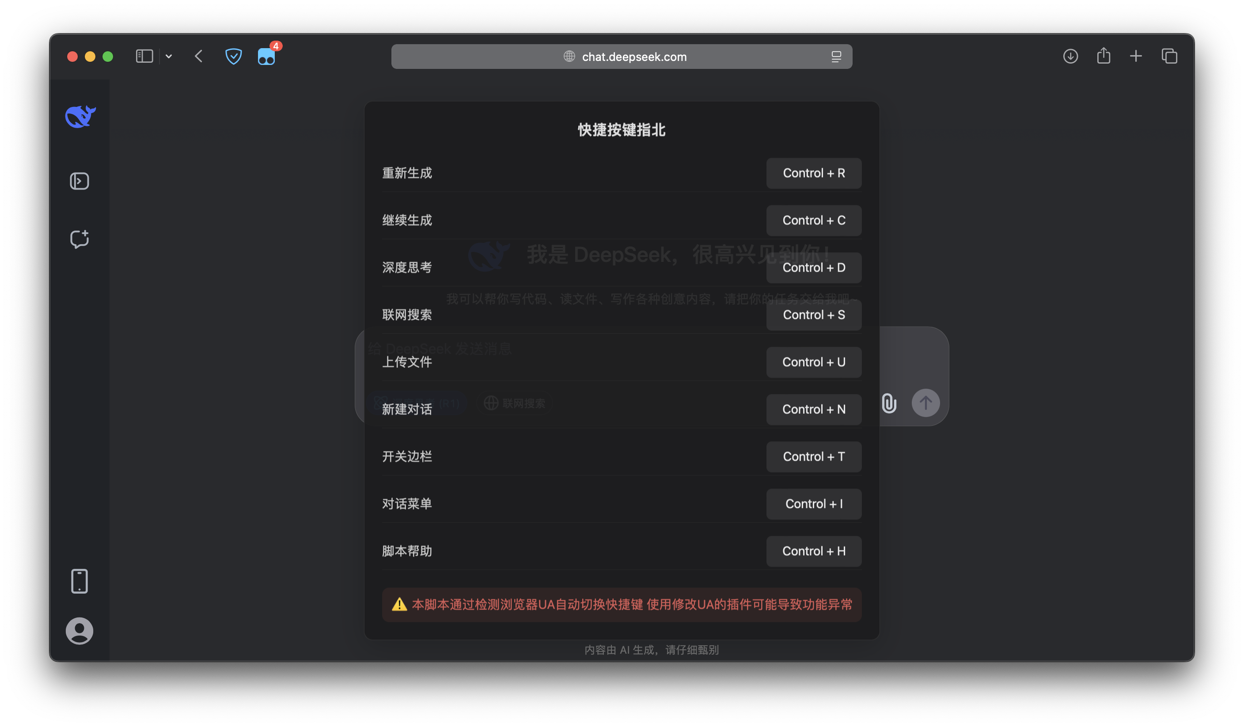Show the tab overview button
This screenshot has width=1244, height=727.
click(x=1169, y=56)
